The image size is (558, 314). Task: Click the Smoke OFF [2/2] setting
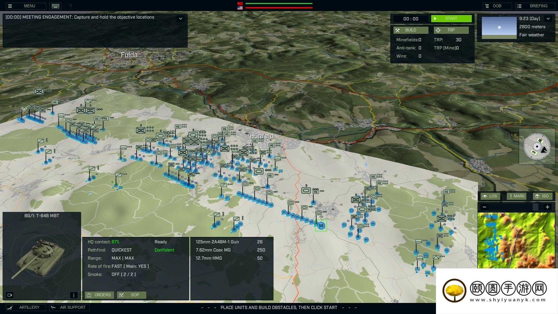click(124, 274)
